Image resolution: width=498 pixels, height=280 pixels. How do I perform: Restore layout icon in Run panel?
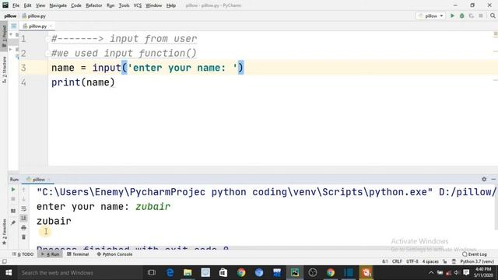tap(13, 211)
